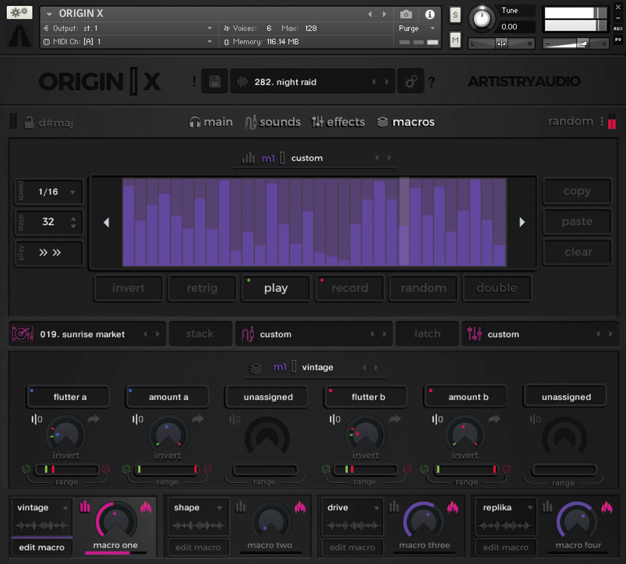Click the edit macro button under vintage

42,547
